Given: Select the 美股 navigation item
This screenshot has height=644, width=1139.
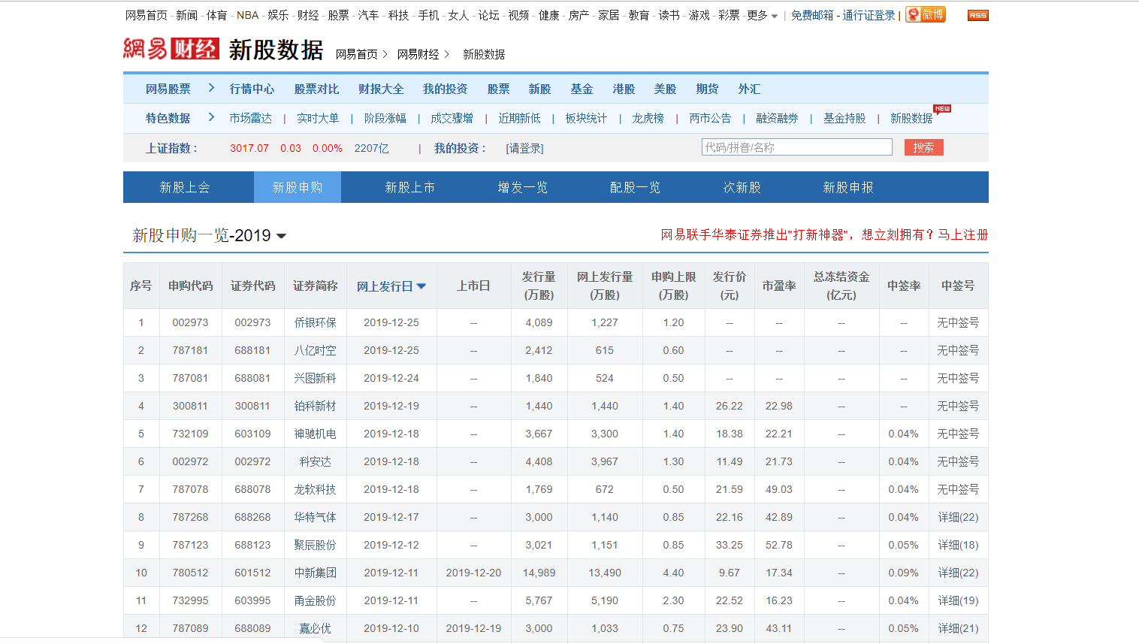Looking at the screenshot, I should (665, 89).
